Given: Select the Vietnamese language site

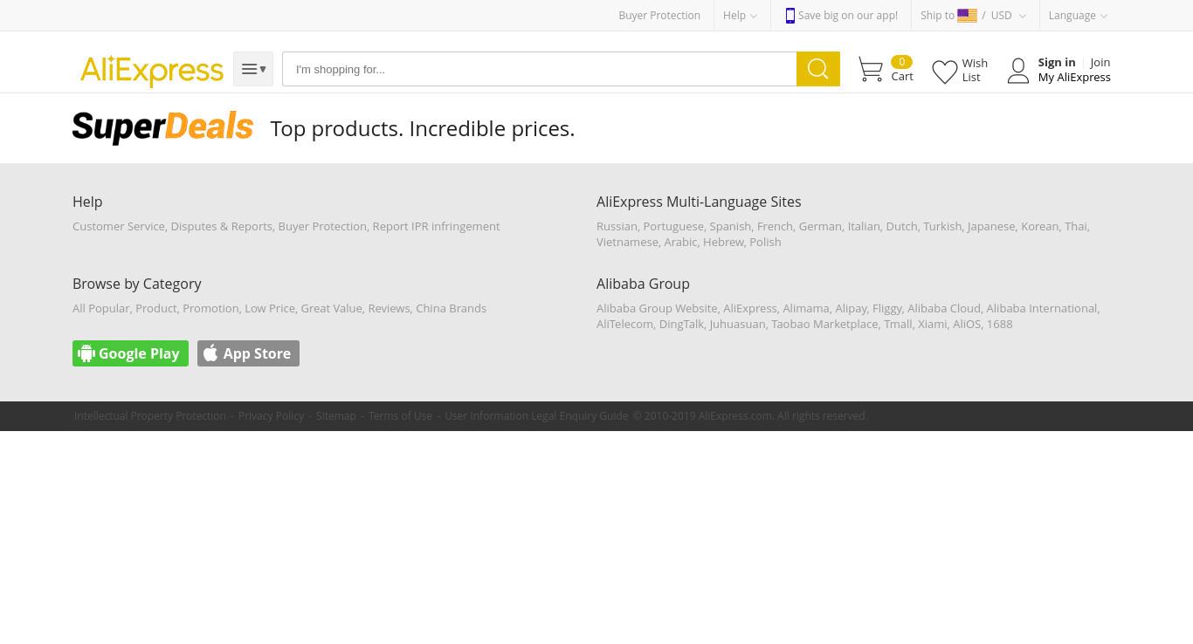Looking at the screenshot, I should 627,242.
